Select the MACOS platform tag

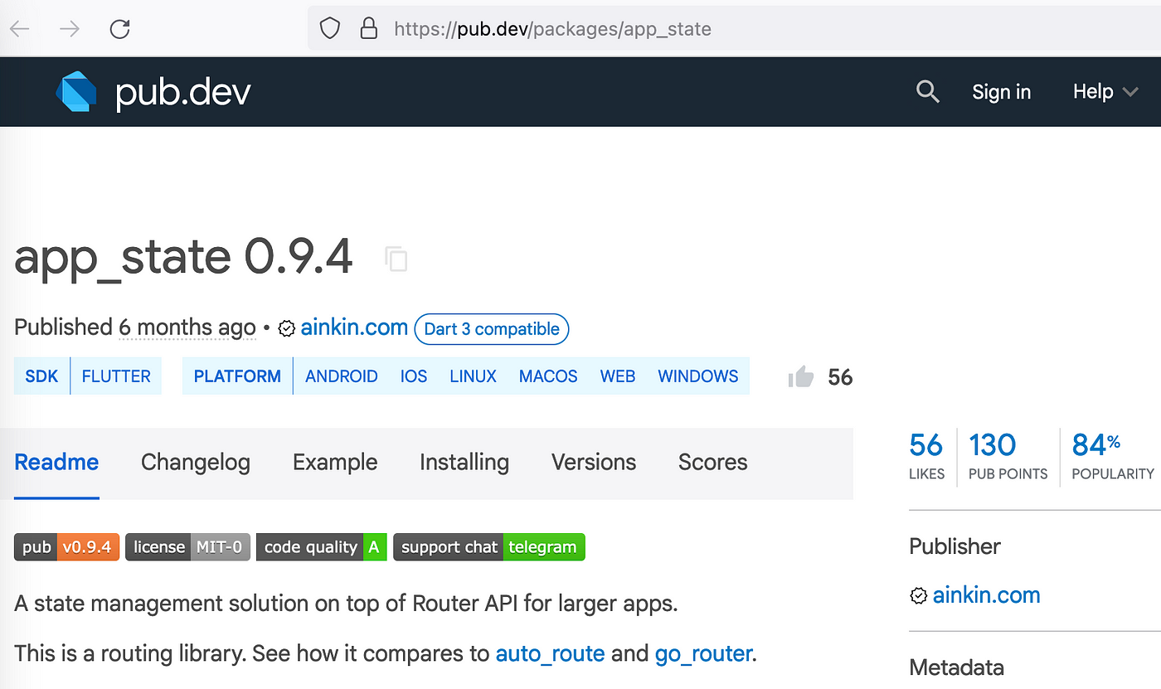tap(548, 376)
